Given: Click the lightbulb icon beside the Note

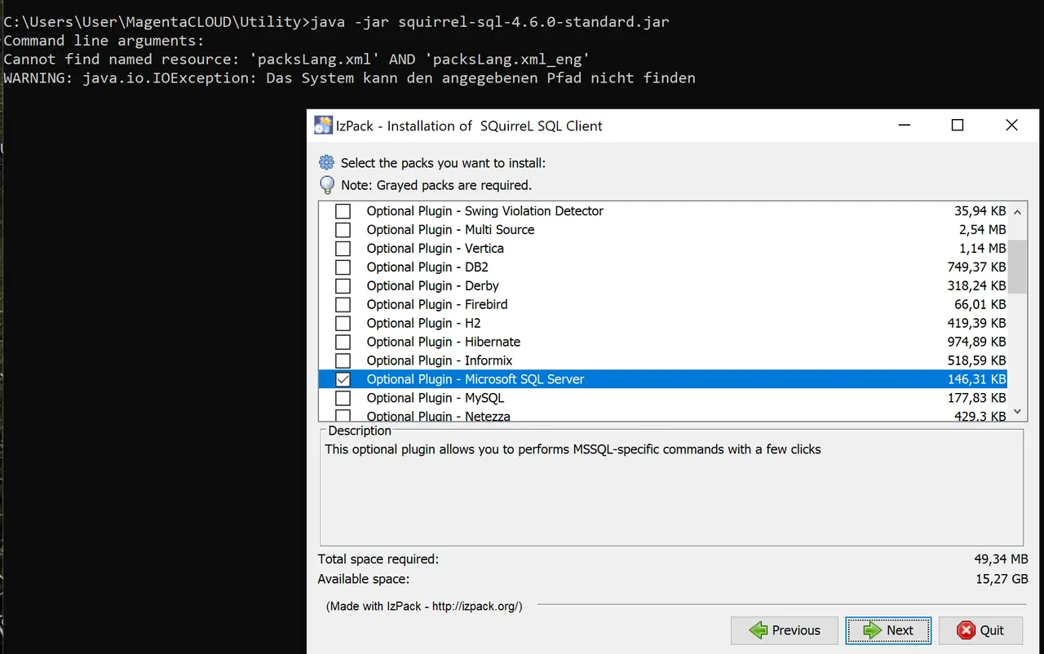Looking at the screenshot, I should 327,184.
